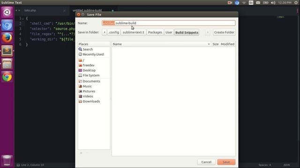Click the Save button
This screenshot has width=300, height=168.
click(226, 162)
